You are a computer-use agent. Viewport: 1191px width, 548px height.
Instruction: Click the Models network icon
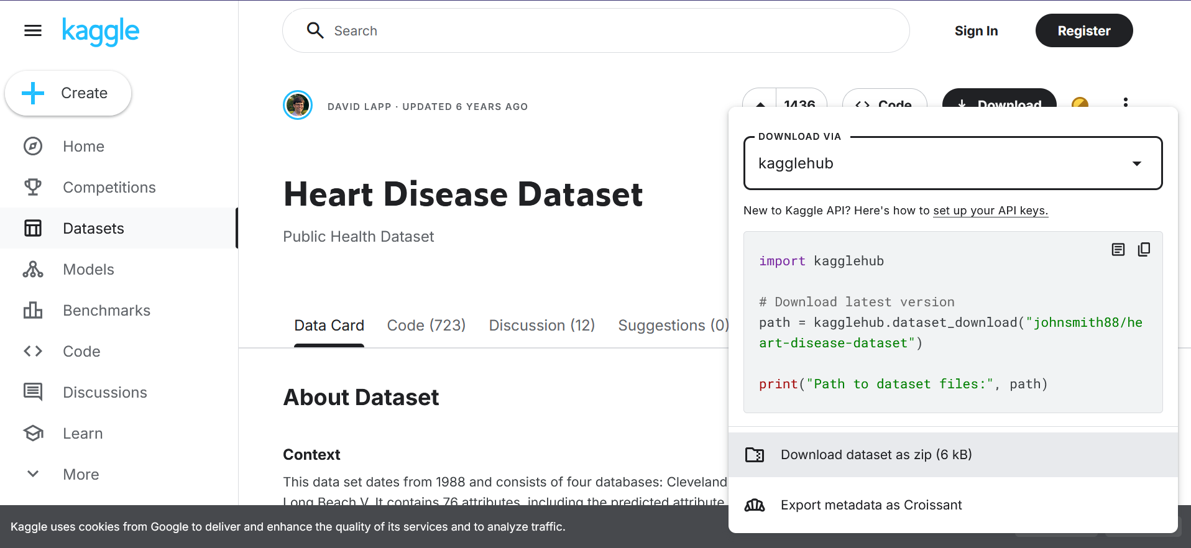tap(33, 269)
